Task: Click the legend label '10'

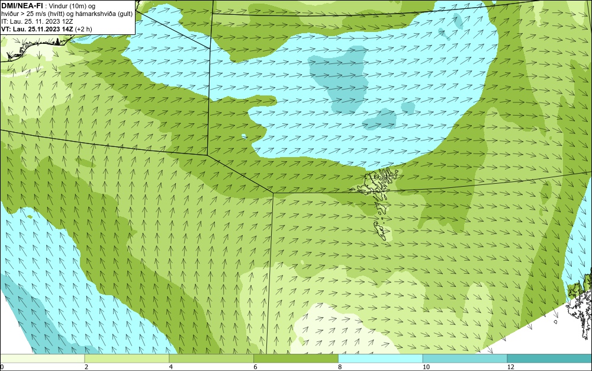Action: [426, 367]
